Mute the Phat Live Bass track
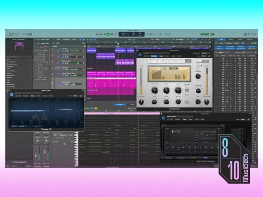The image size is (263, 197). click(x=66, y=63)
